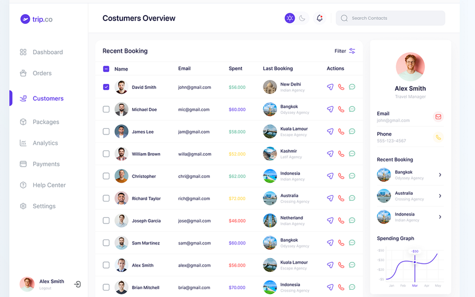Open the Dashboard menu item
475x297 pixels.
(47, 52)
